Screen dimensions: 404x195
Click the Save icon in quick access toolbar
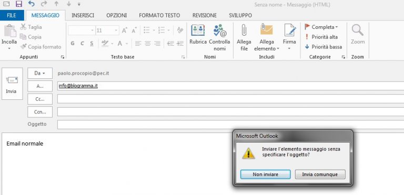19,4
